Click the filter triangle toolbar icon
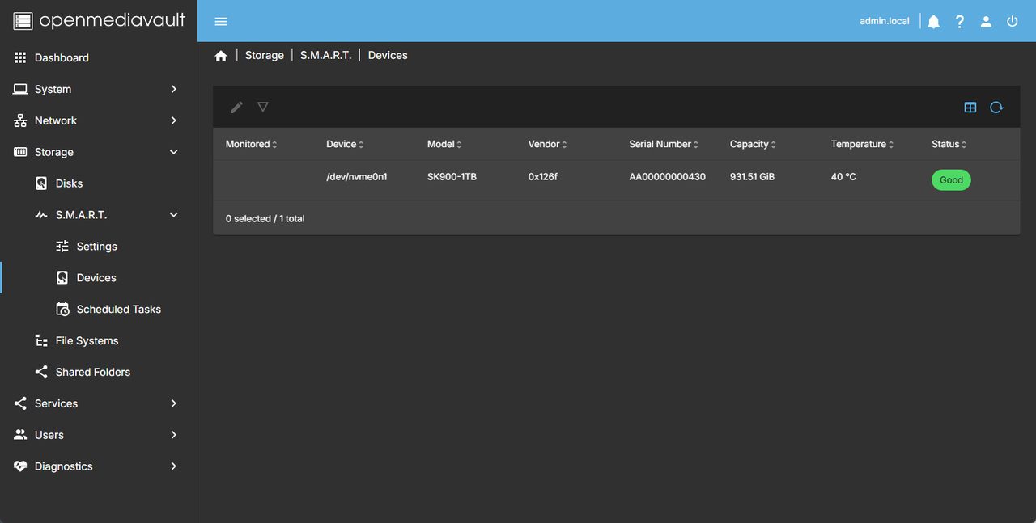1036x523 pixels. pyautogui.click(x=263, y=107)
